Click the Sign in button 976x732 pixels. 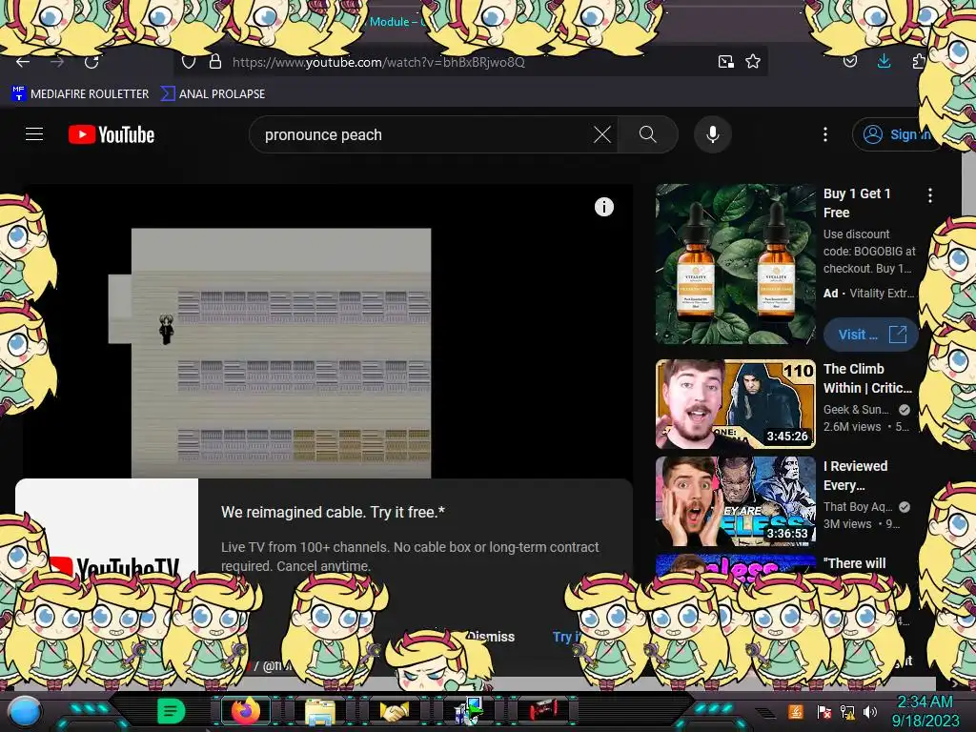[896, 134]
